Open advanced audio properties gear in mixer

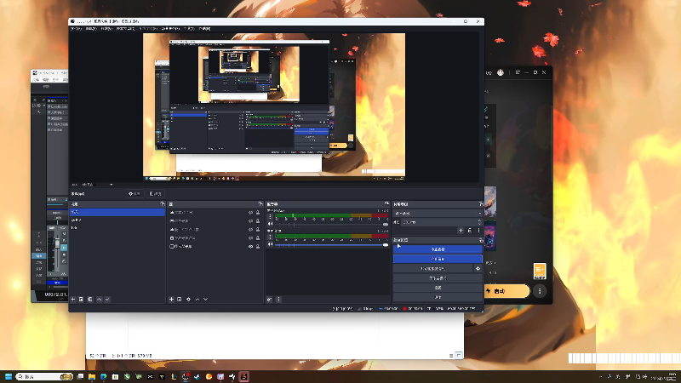[270, 300]
